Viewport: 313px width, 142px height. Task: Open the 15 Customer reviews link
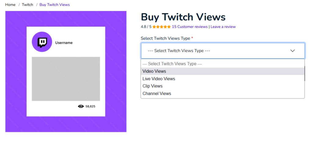[190, 27]
